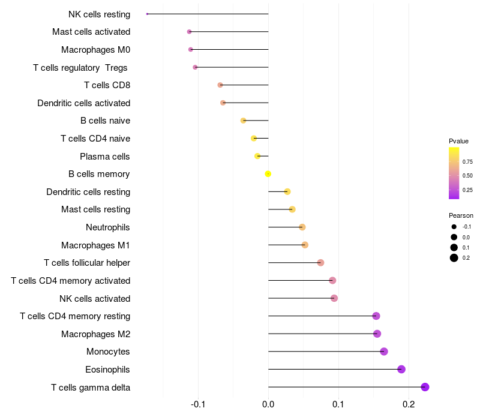Image resolution: width=480 pixels, height=420 pixels.
Task: Click the Pvalue color gradient bar
Action: (454, 173)
